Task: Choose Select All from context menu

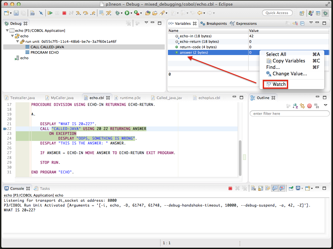Action: pos(292,54)
